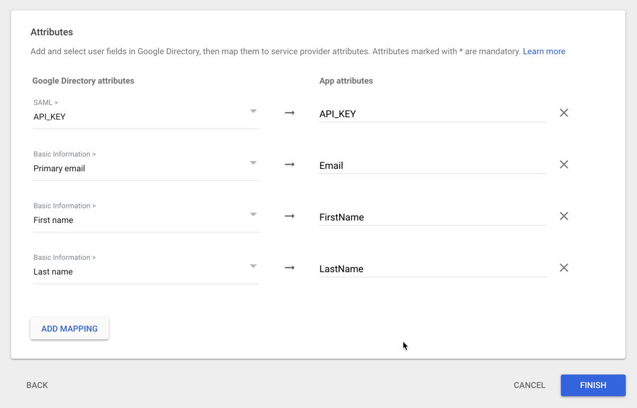Open the Learn more help link
637x408 pixels.
(543, 51)
